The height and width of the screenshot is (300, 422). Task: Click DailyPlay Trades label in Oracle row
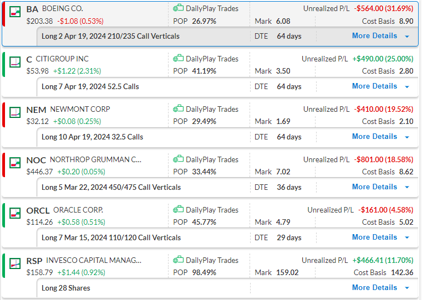pos(212,210)
